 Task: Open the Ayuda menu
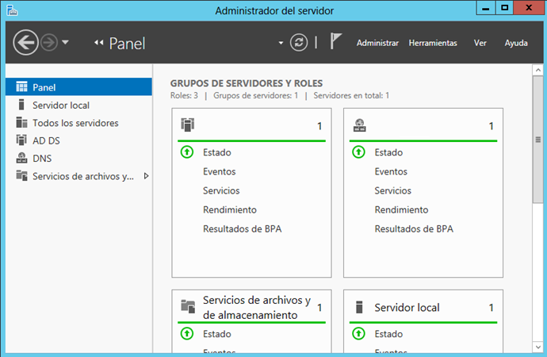coord(516,43)
